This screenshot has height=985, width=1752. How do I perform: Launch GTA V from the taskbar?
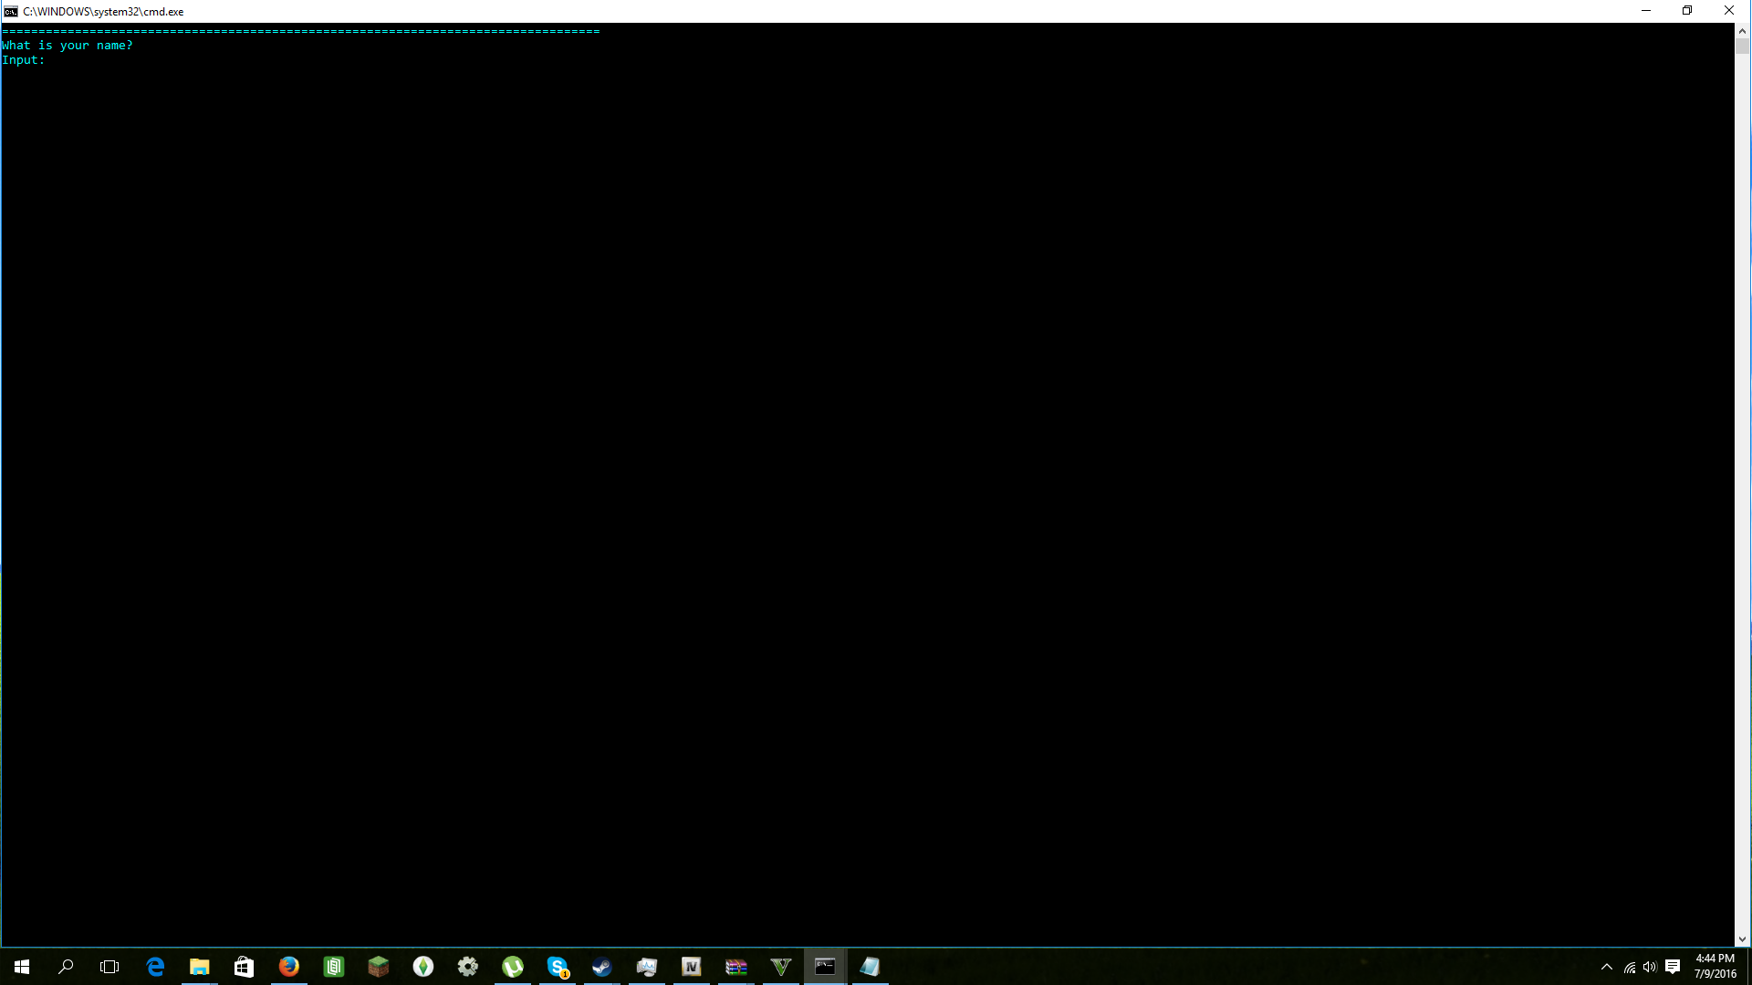click(x=780, y=967)
